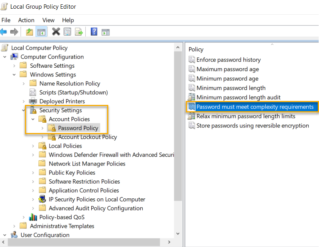Open the View menu
Screen dimensions: 319x247
48,20
